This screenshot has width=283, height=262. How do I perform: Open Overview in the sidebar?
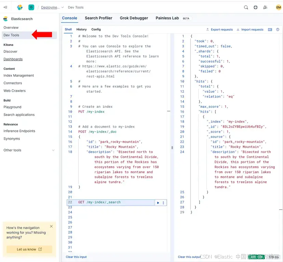point(11,27)
